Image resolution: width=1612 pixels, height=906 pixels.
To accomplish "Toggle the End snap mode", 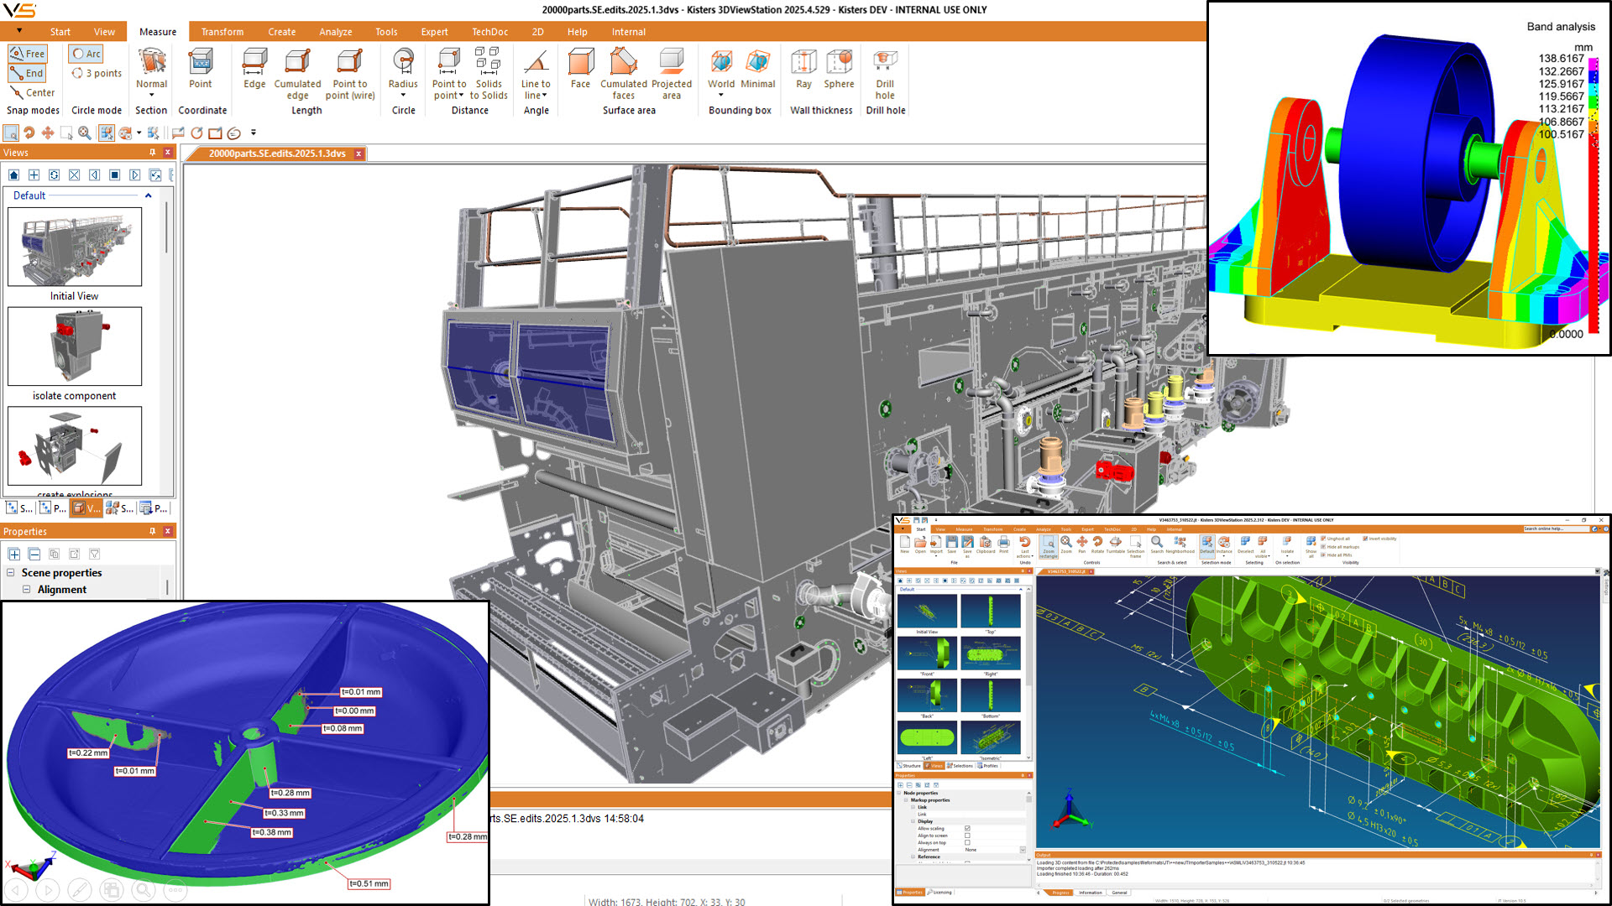I will (x=28, y=73).
